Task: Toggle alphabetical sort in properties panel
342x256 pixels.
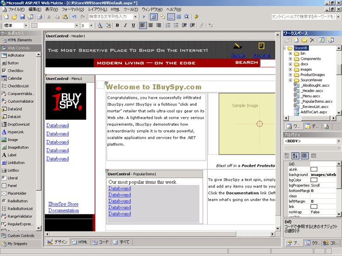Action: (x=295, y=155)
